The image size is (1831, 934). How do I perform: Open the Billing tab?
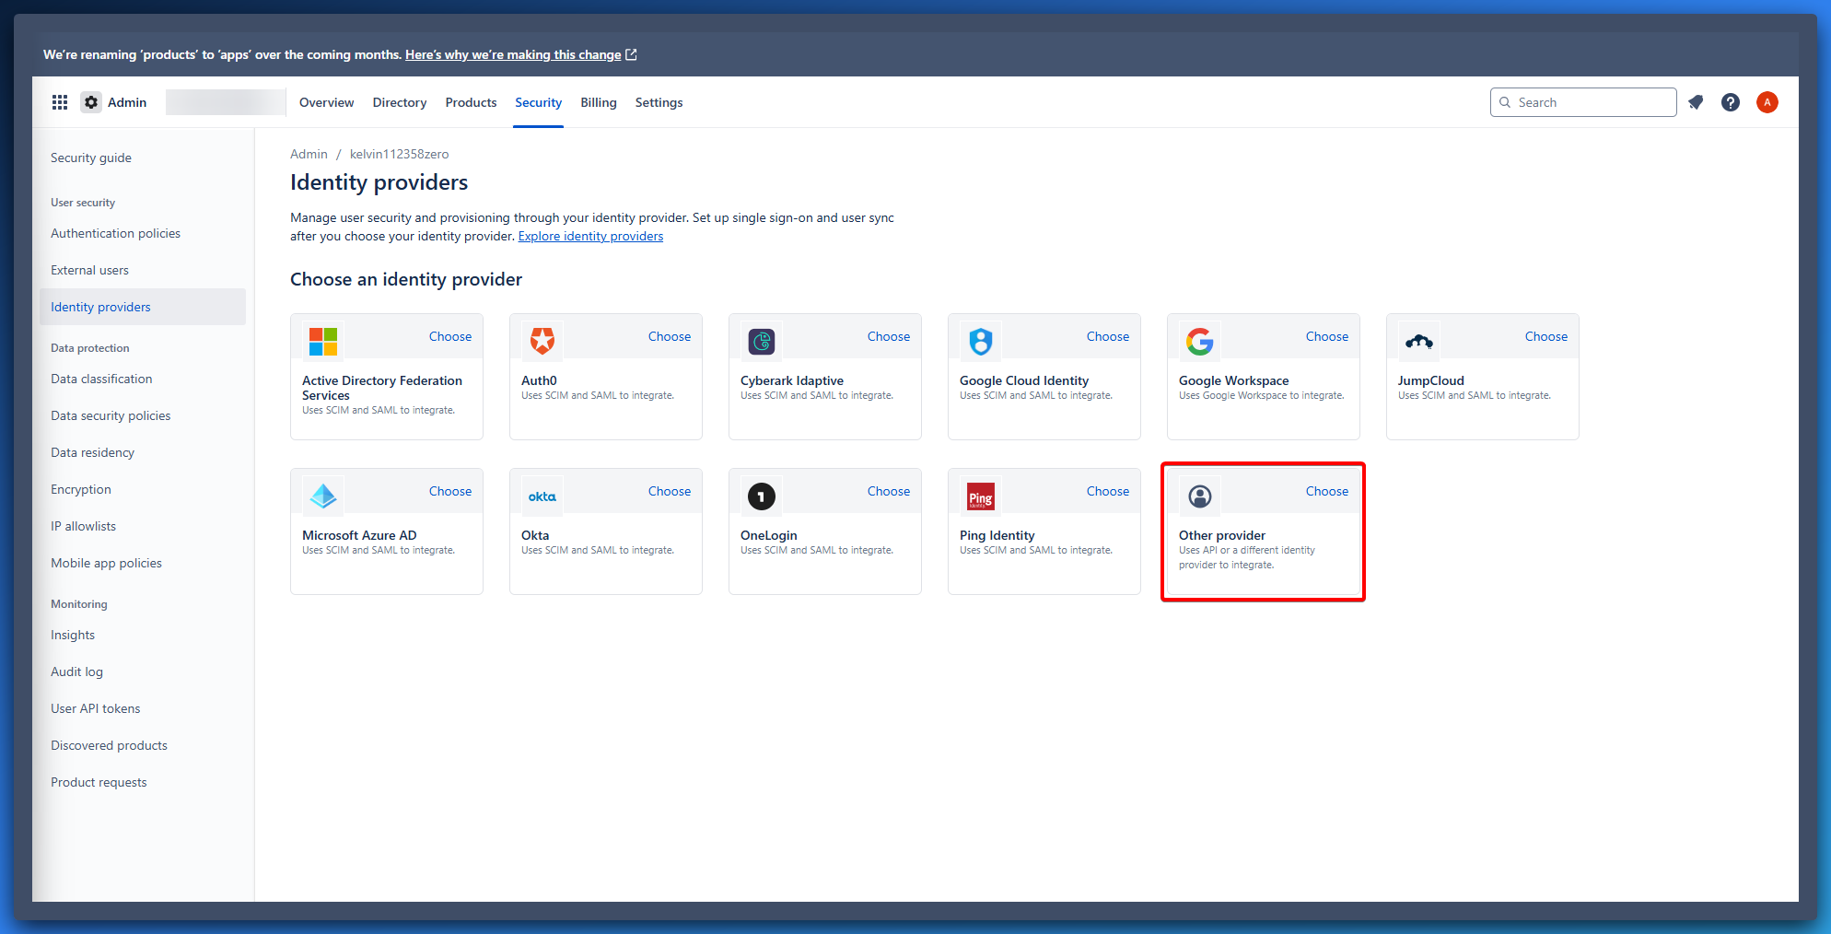tap(599, 102)
